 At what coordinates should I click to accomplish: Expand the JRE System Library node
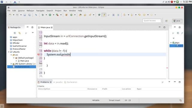11,64
